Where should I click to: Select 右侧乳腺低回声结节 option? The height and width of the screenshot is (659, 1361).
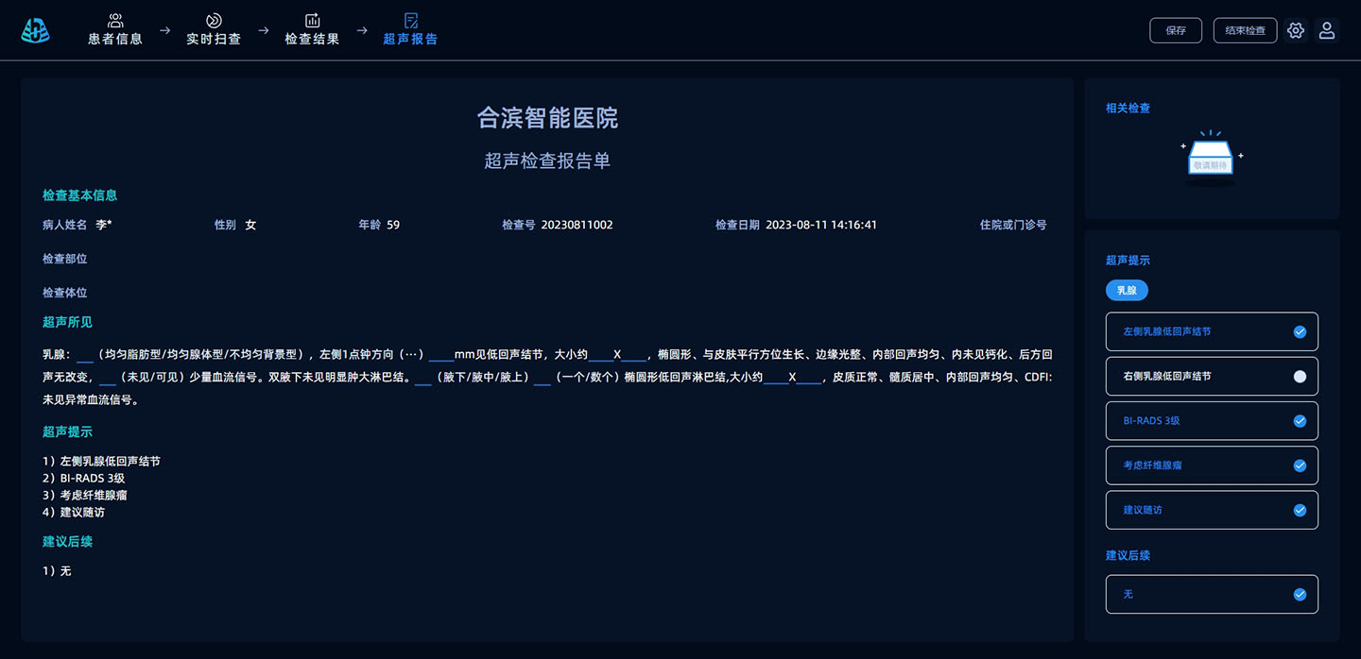coord(1300,377)
